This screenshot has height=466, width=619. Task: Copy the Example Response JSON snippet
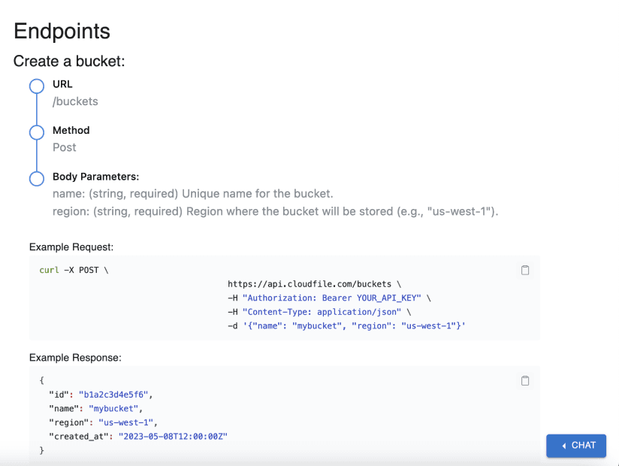point(524,381)
